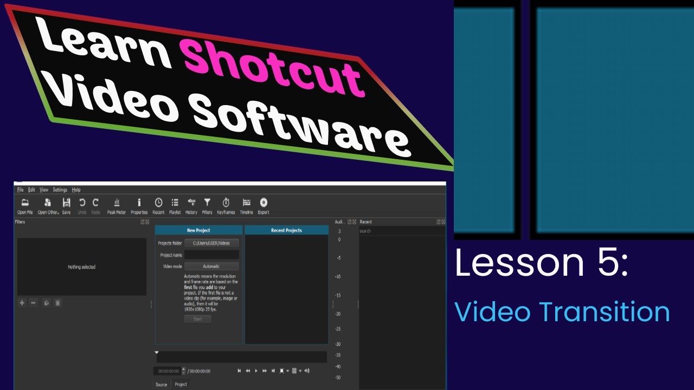694x390 pixels.
Task: Undock the Filters panel
Action: [142, 222]
